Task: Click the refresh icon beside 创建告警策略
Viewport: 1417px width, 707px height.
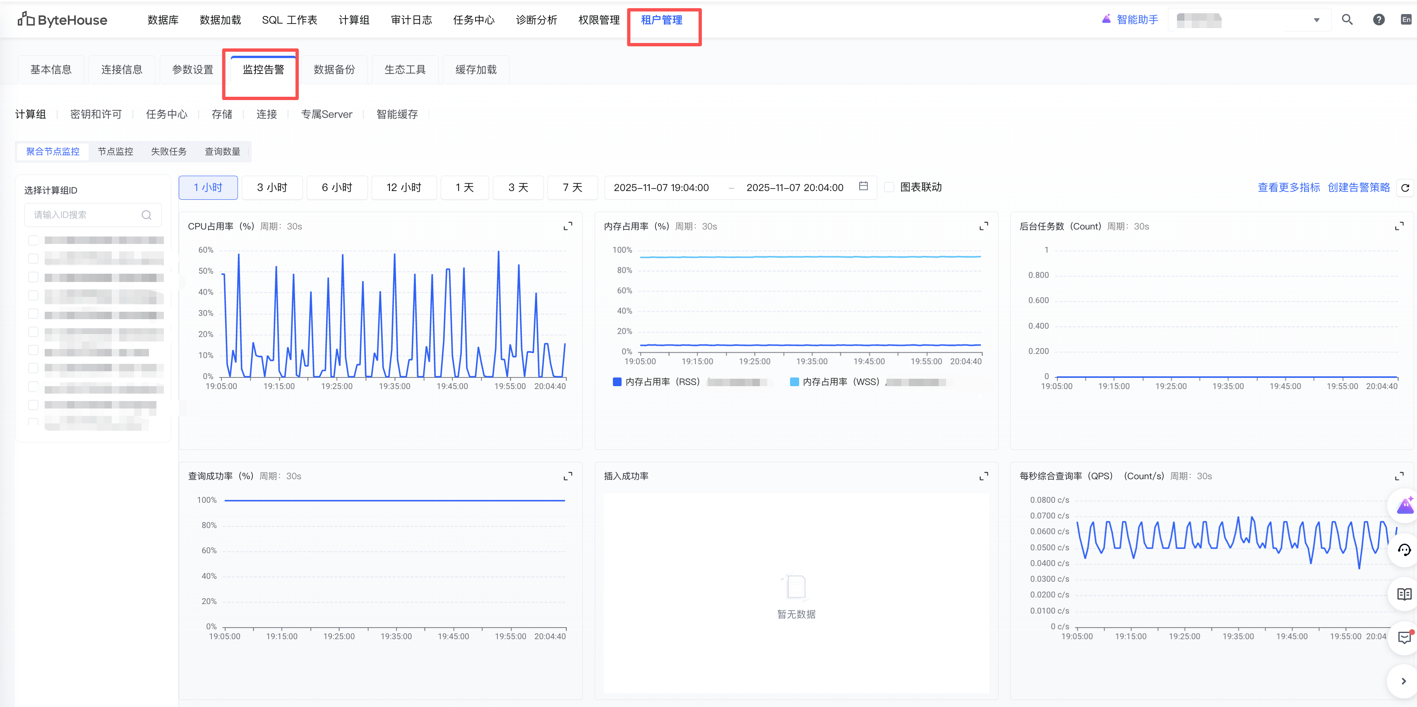Action: tap(1405, 188)
